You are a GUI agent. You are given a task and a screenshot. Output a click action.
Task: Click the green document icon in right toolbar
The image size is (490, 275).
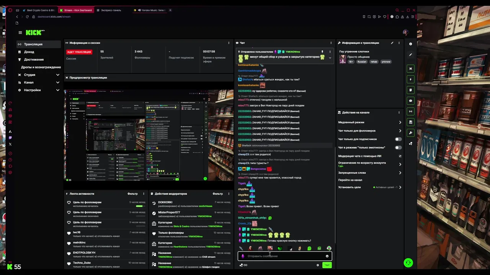(x=410, y=90)
